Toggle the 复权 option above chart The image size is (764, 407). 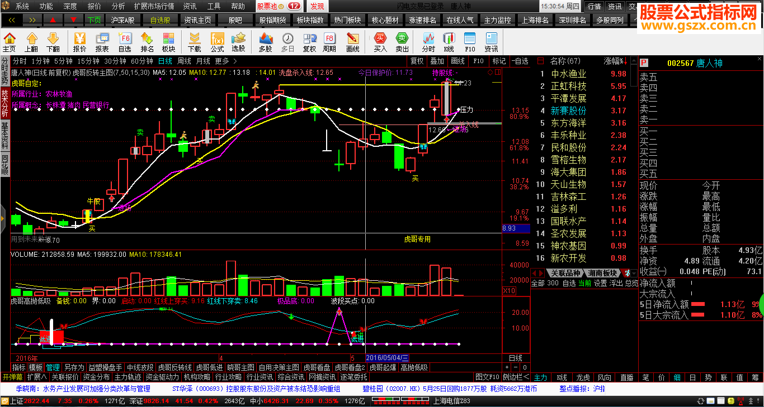pyautogui.click(x=417, y=61)
